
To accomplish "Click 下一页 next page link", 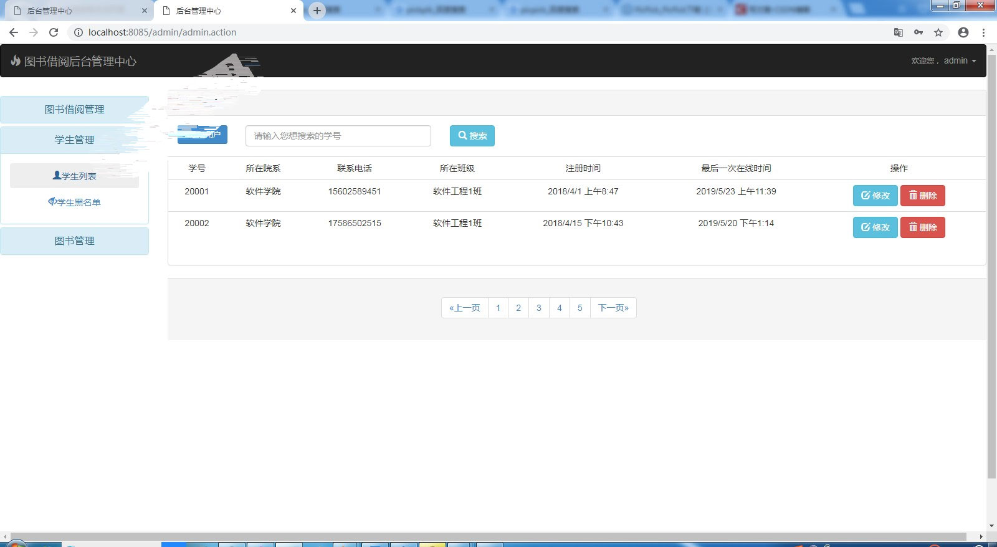I will (x=613, y=308).
